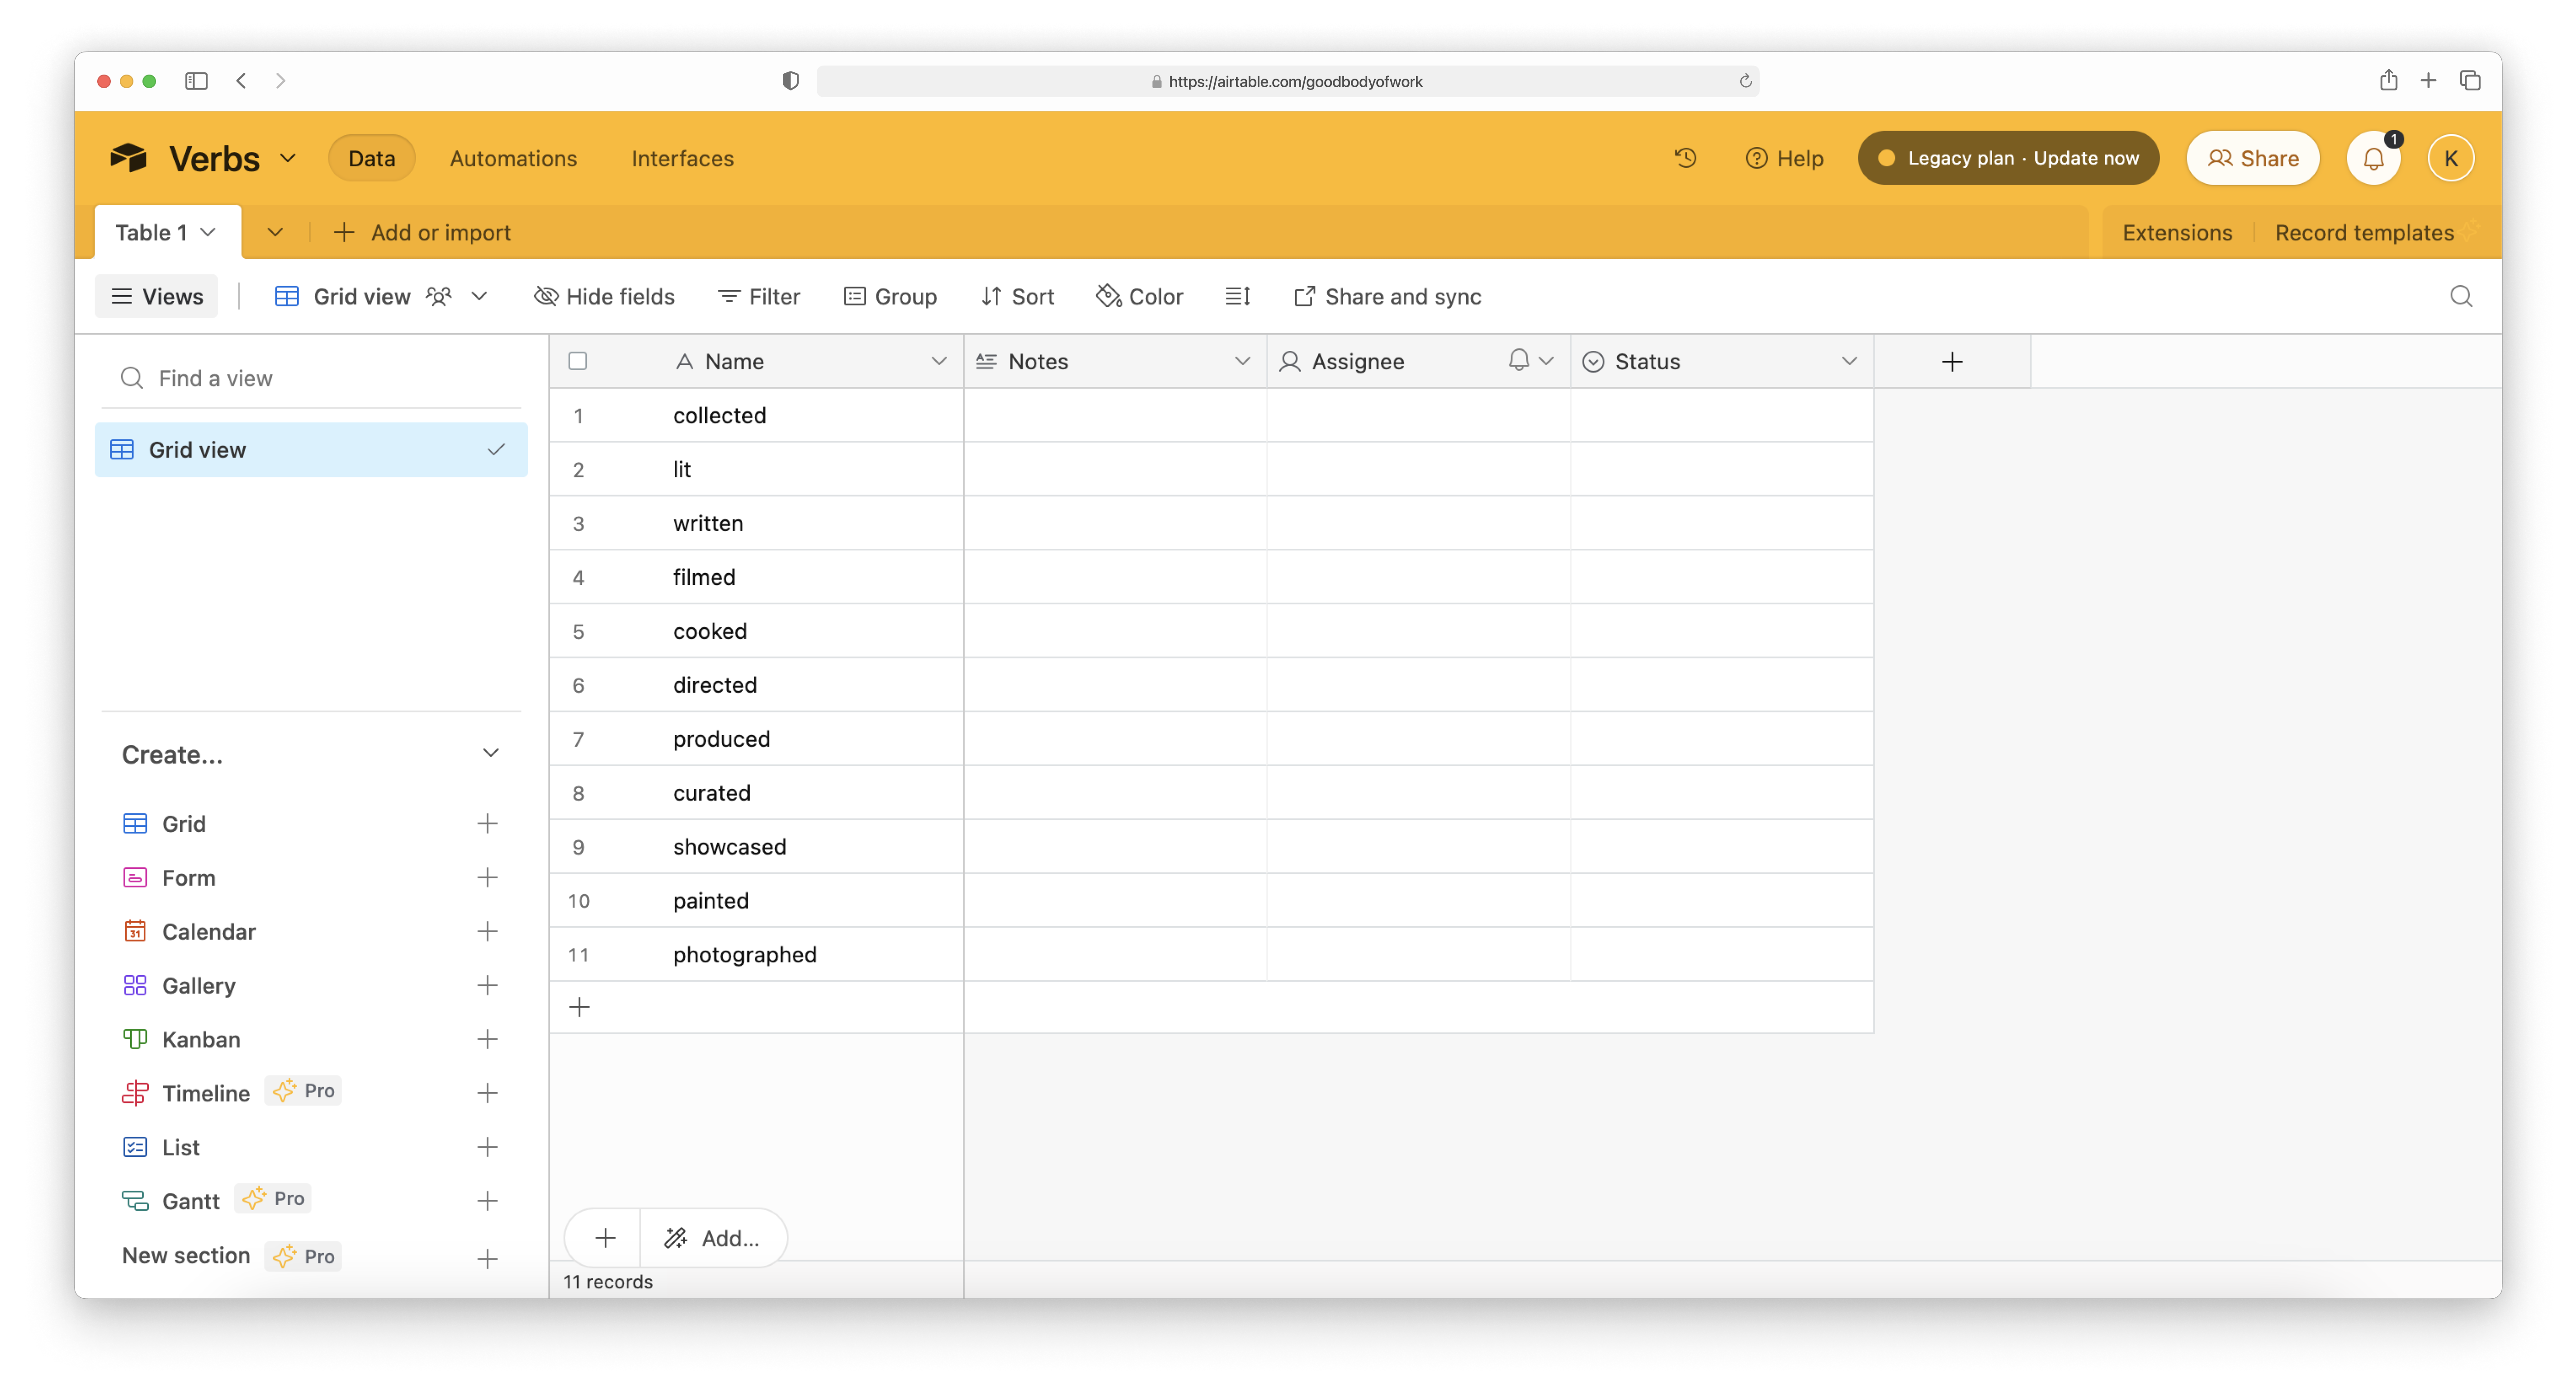Expand the Name field dropdown arrow
This screenshot has width=2576, height=1395.
[x=938, y=362]
